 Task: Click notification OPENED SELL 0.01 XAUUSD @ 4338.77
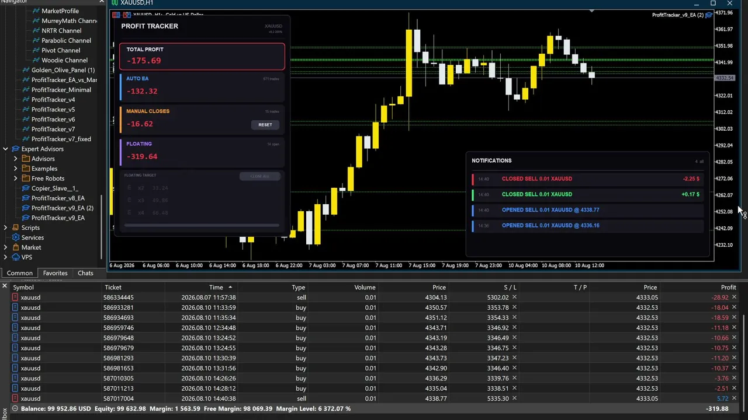[587, 210]
